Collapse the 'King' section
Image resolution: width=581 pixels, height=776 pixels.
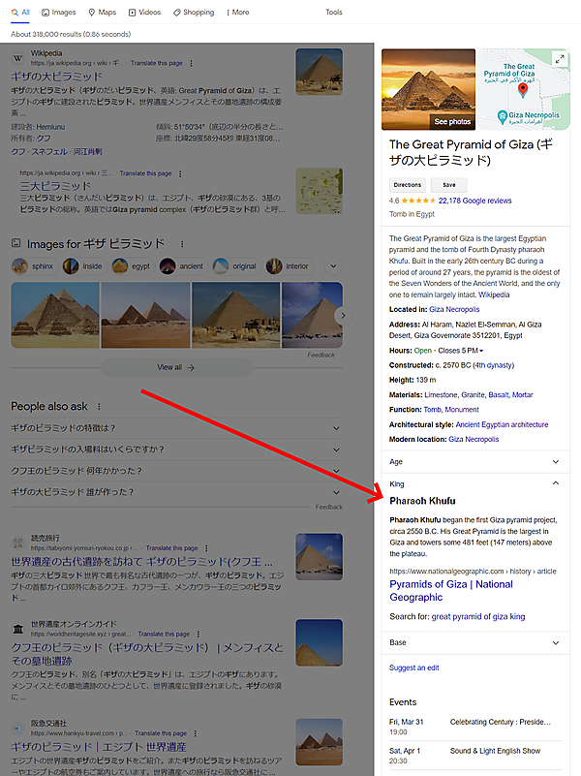click(x=555, y=483)
